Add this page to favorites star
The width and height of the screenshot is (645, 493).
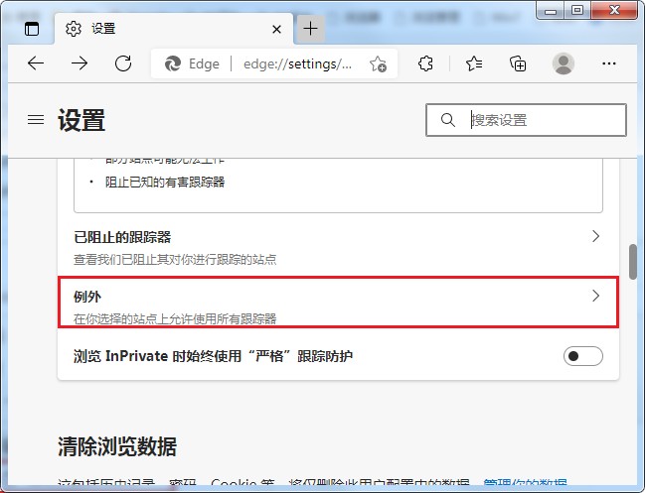coord(378,64)
